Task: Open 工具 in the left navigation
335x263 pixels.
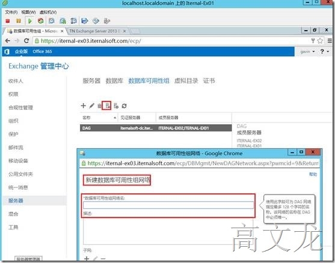Action: [13, 228]
